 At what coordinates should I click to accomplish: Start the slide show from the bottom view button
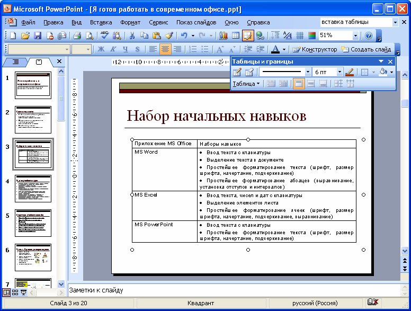click(24, 292)
